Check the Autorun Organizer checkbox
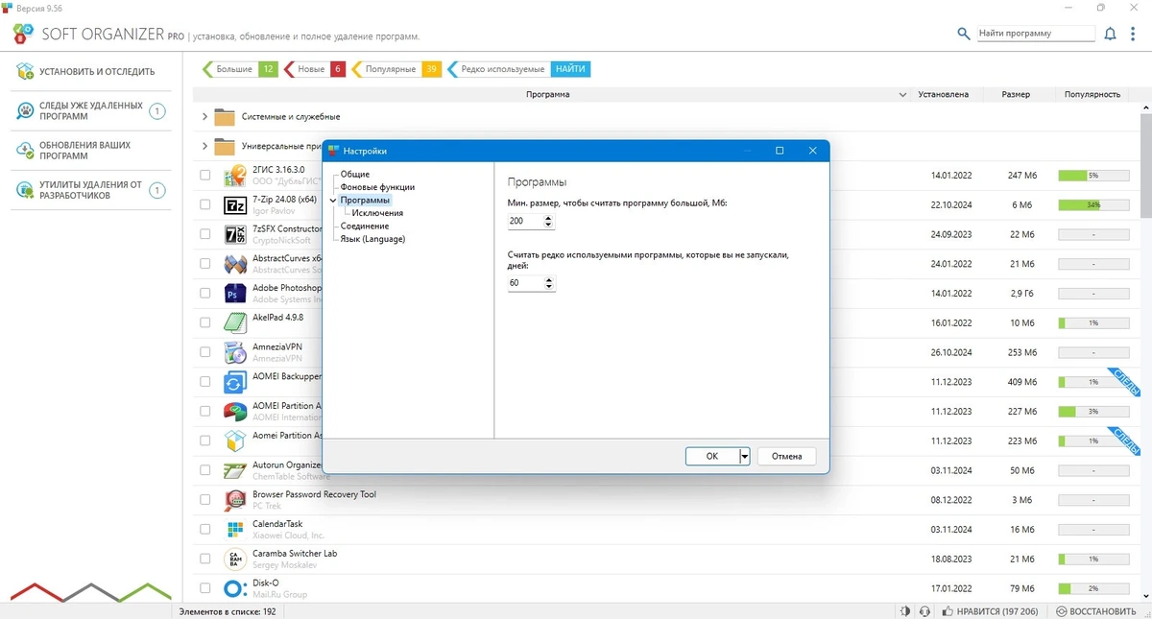The width and height of the screenshot is (1152, 619). click(x=205, y=470)
